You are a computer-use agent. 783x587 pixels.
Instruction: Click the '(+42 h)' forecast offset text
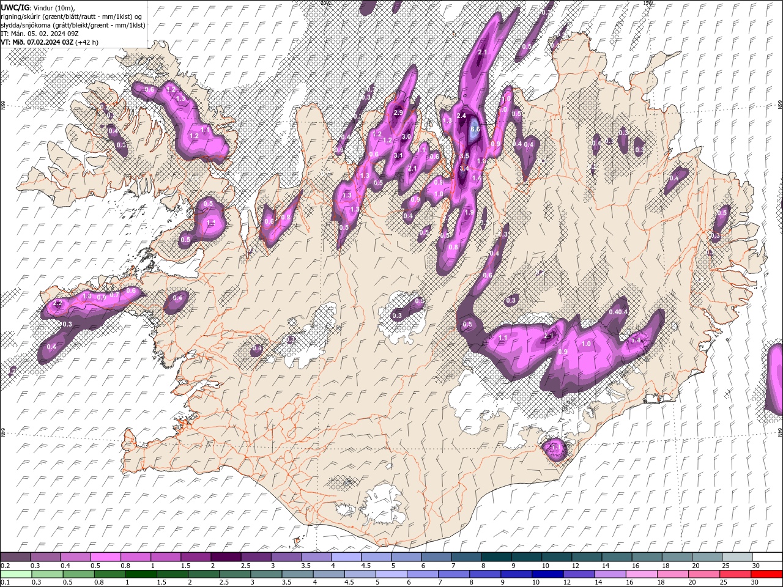87,42
